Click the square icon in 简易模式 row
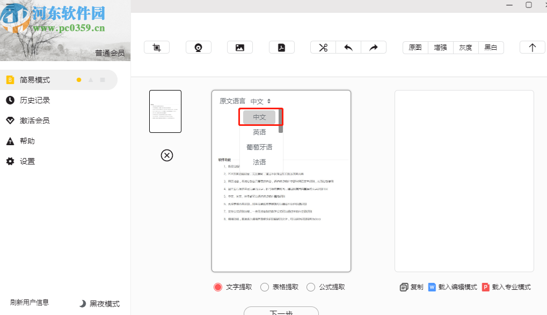 (103, 80)
